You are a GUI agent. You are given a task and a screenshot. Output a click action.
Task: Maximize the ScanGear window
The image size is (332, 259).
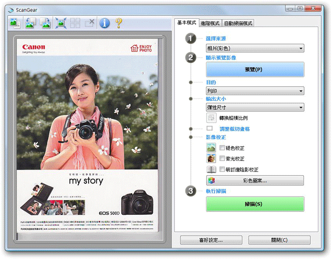point(300,8)
